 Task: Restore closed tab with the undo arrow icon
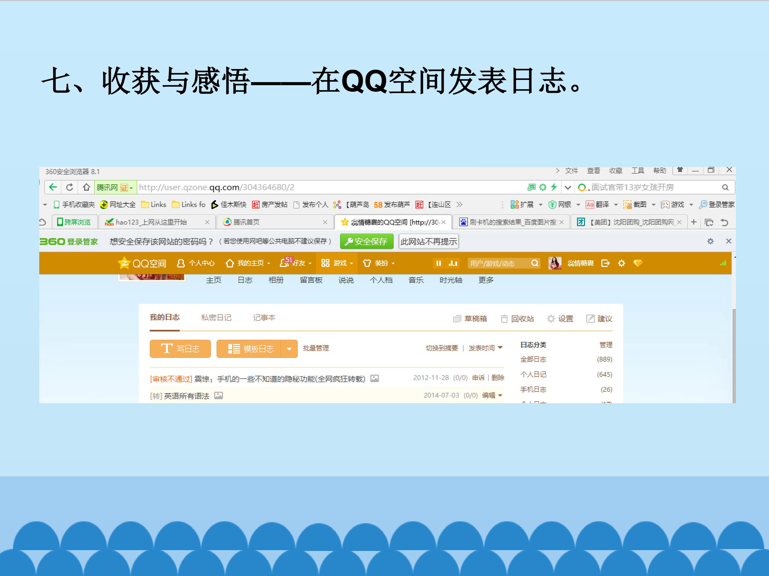tap(724, 222)
